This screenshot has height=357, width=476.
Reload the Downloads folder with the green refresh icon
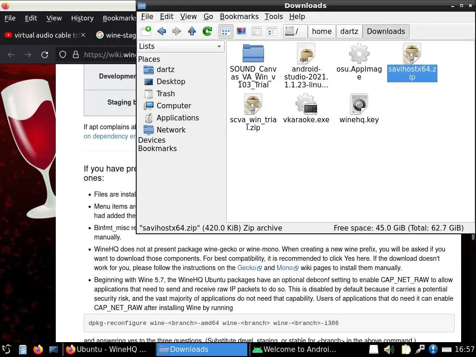[x=207, y=31]
